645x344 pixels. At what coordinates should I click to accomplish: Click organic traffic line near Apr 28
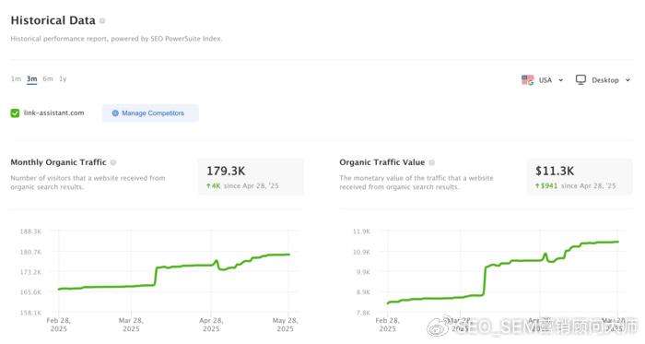pos(211,265)
